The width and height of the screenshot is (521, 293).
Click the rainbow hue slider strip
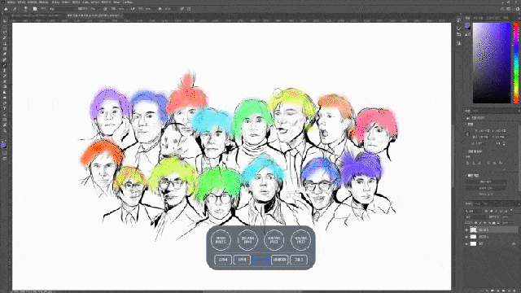(516, 63)
